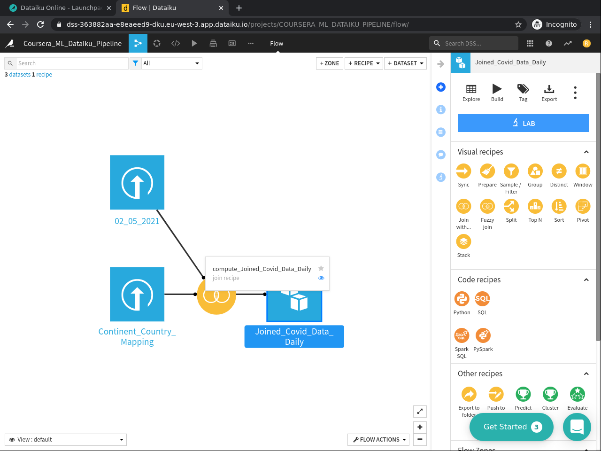This screenshot has width=601, height=451.
Task: Select the Pivot recipe icon
Action: pyautogui.click(x=583, y=206)
